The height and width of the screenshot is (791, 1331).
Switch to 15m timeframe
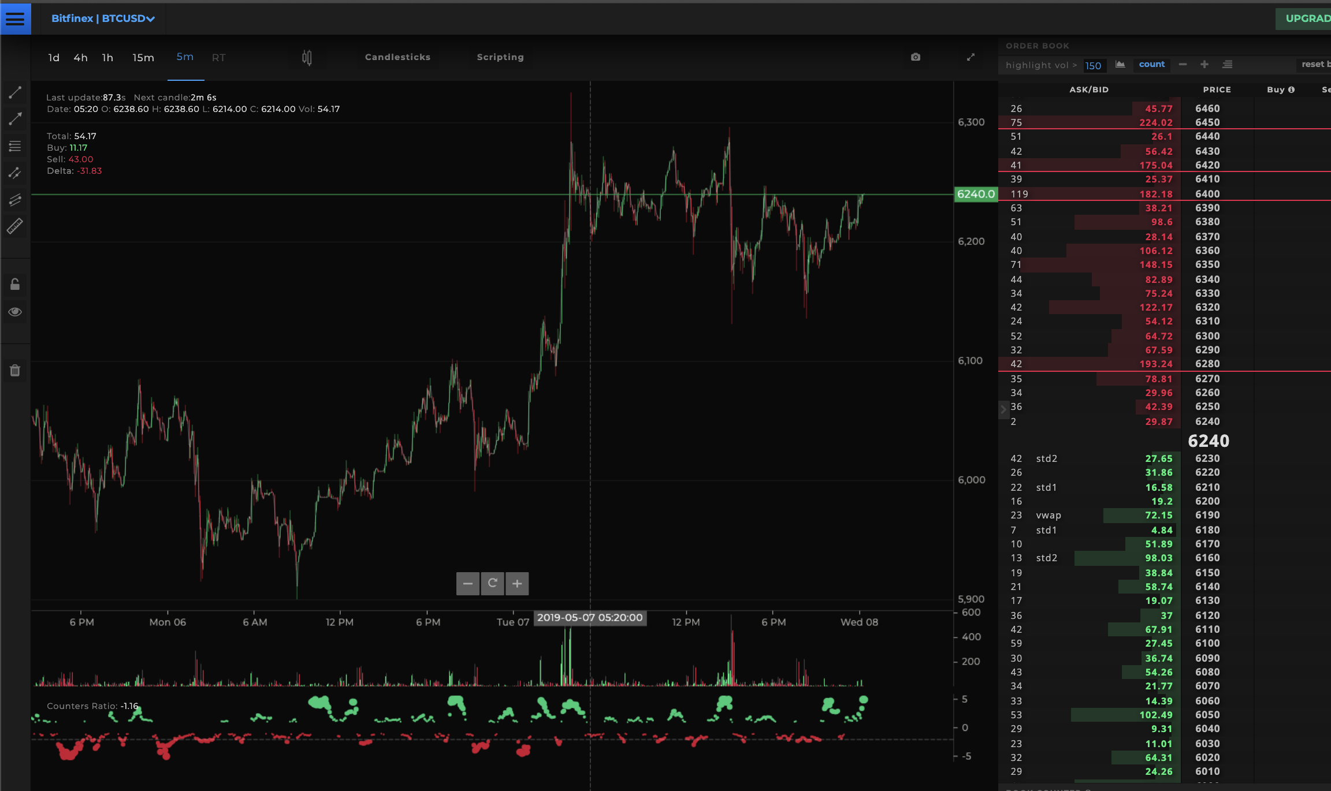pos(143,58)
